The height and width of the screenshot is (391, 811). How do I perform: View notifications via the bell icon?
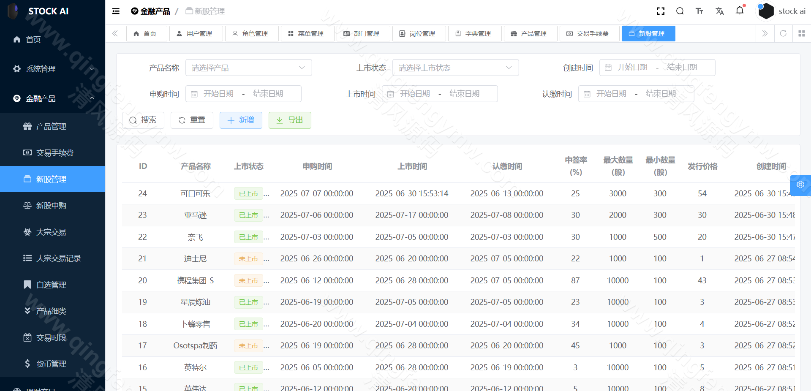(x=740, y=11)
